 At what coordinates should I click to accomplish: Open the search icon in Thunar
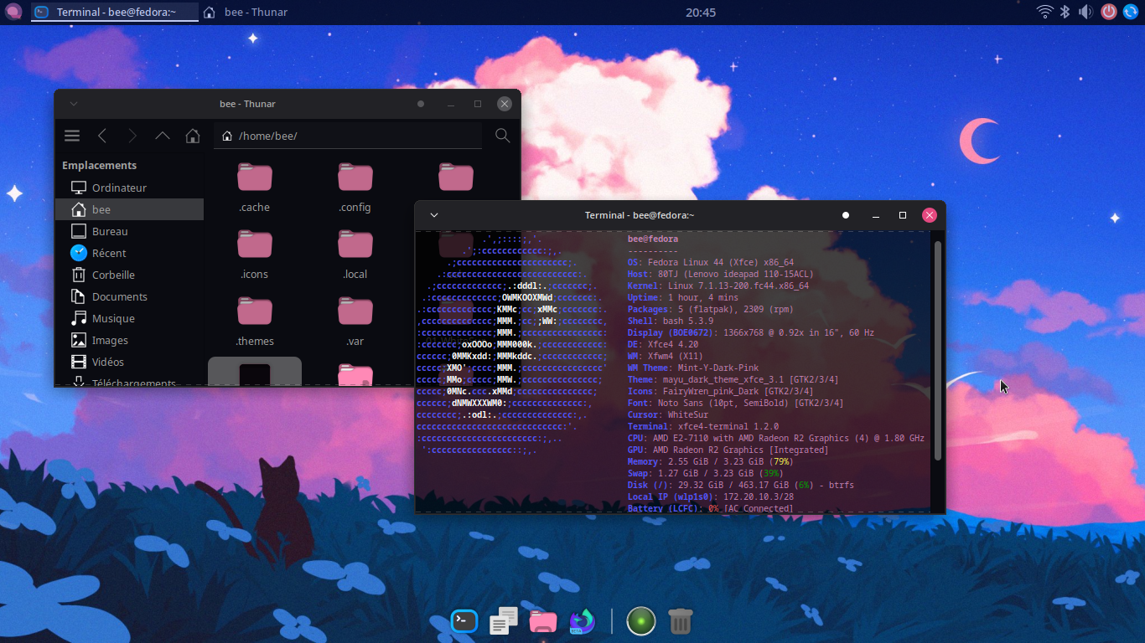tap(502, 136)
